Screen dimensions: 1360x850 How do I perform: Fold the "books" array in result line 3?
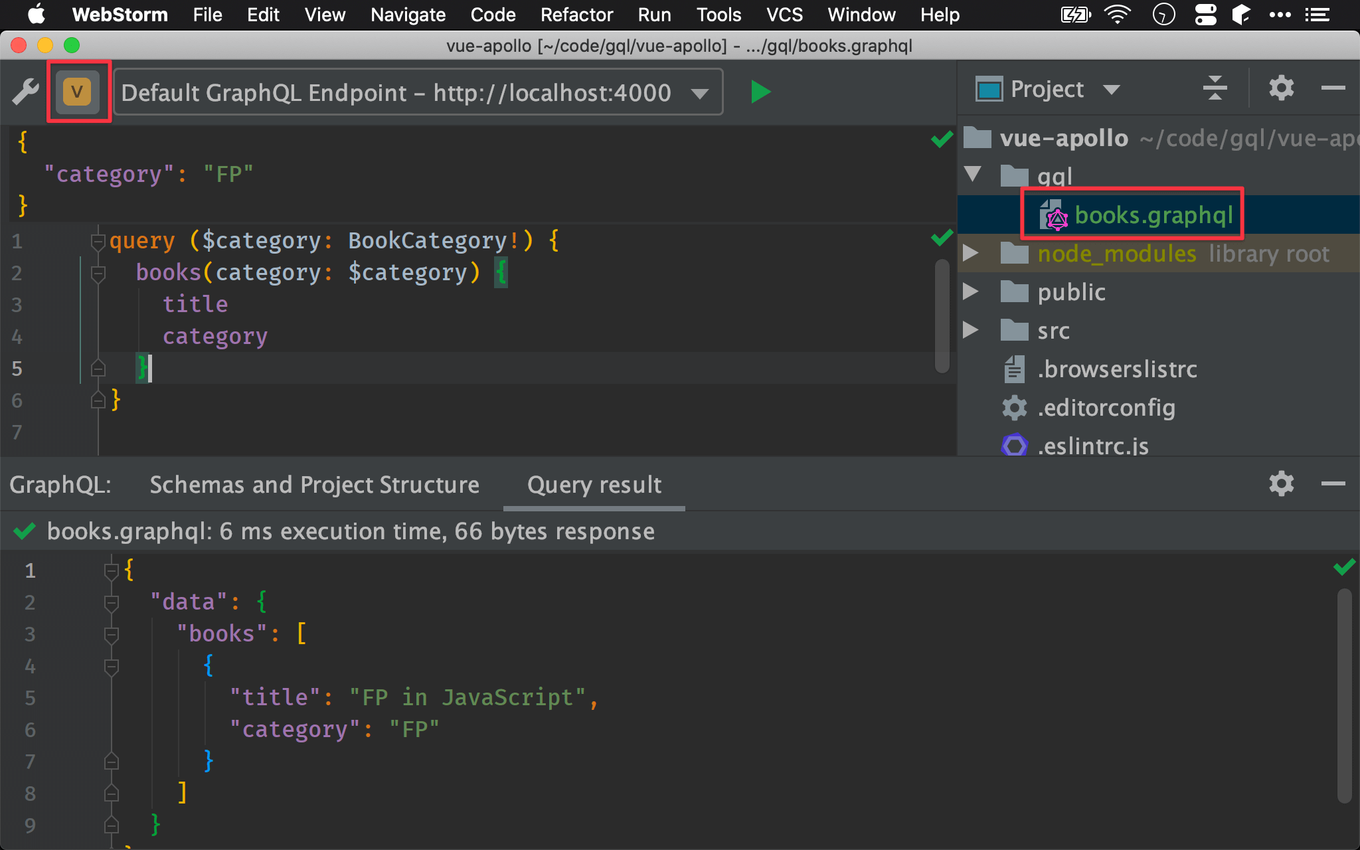tap(112, 634)
